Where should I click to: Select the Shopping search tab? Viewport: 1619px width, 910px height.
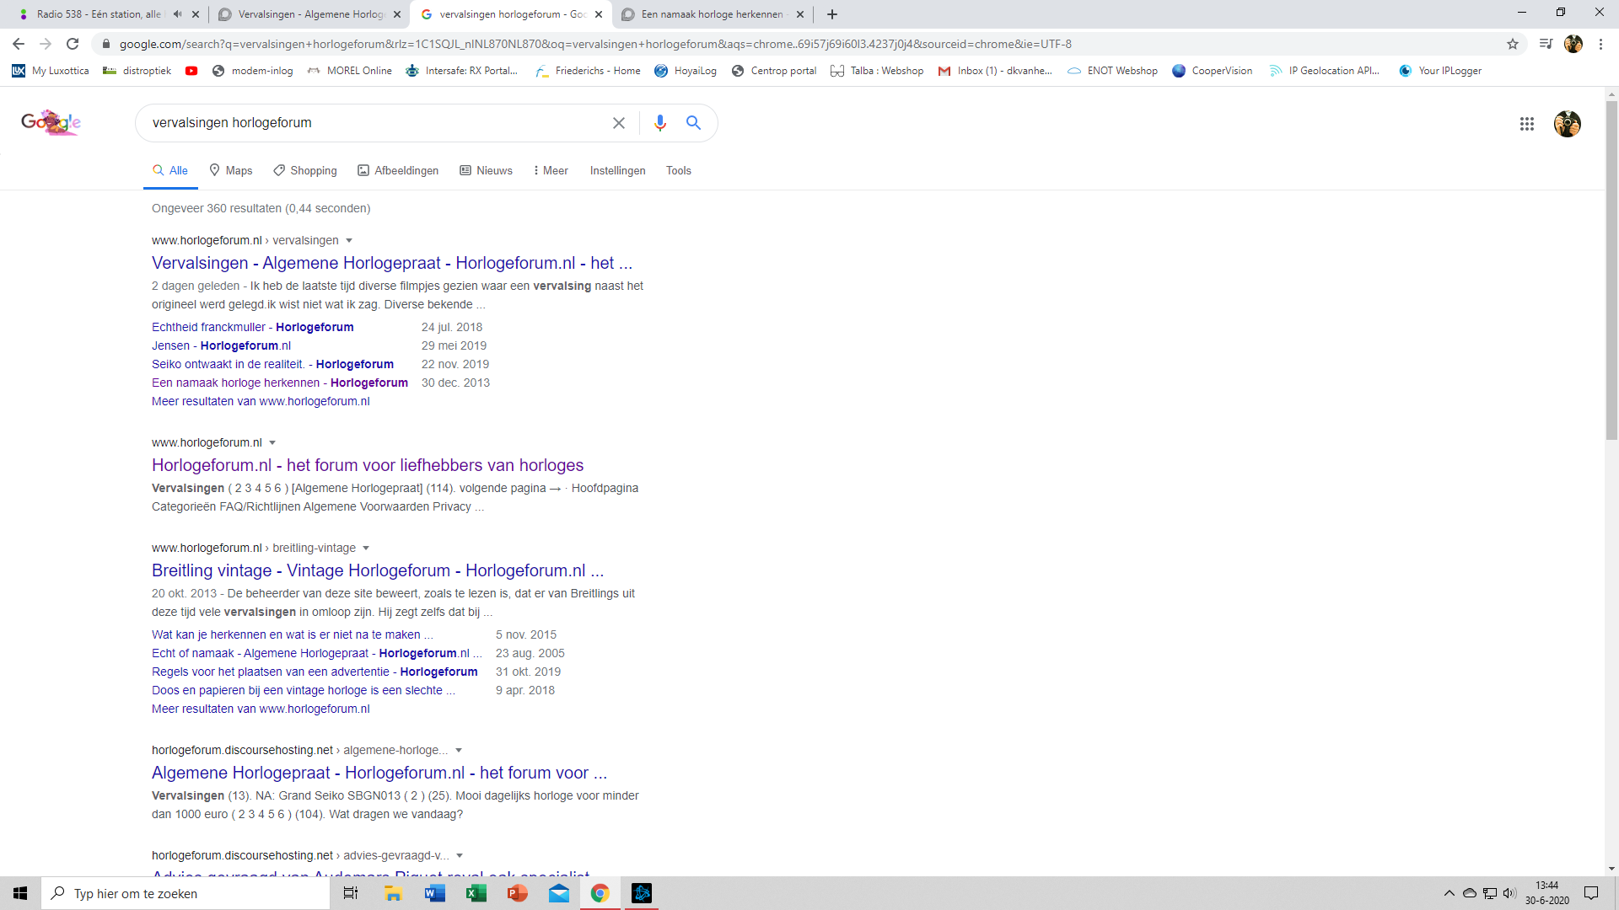305,170
